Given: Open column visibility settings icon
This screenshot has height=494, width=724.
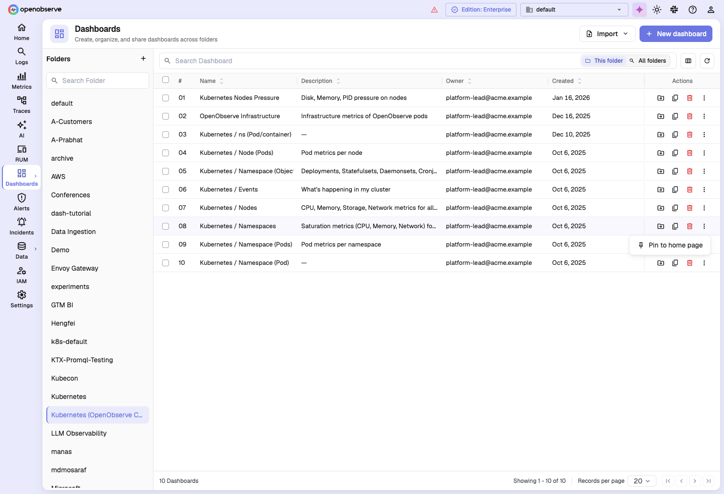Looking at the screenshot, I should pos(688,61).
